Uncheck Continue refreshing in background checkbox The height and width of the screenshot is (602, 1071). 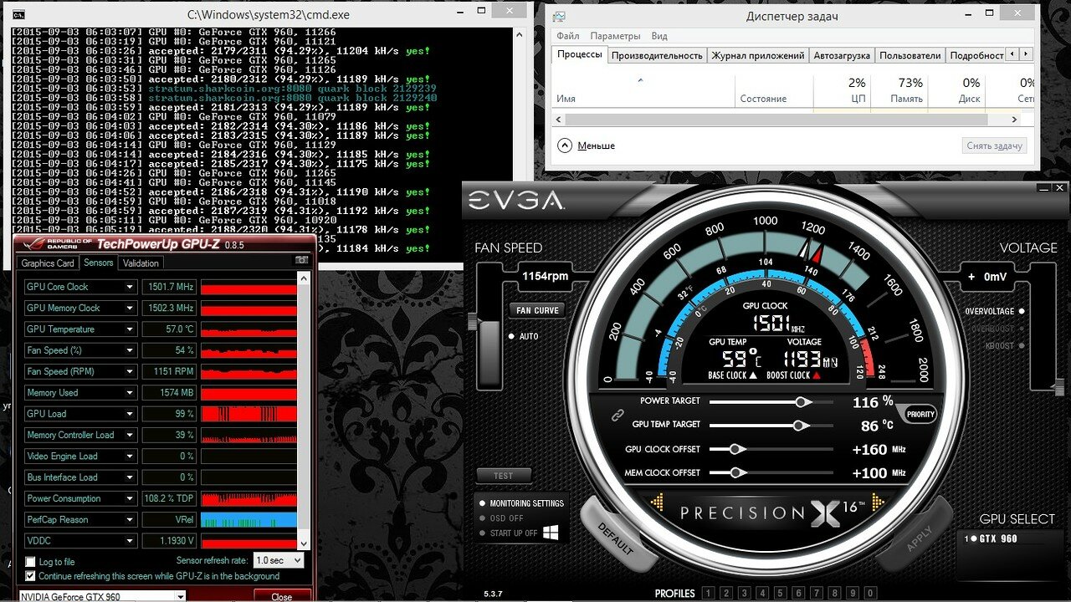[x=31, y=576]
